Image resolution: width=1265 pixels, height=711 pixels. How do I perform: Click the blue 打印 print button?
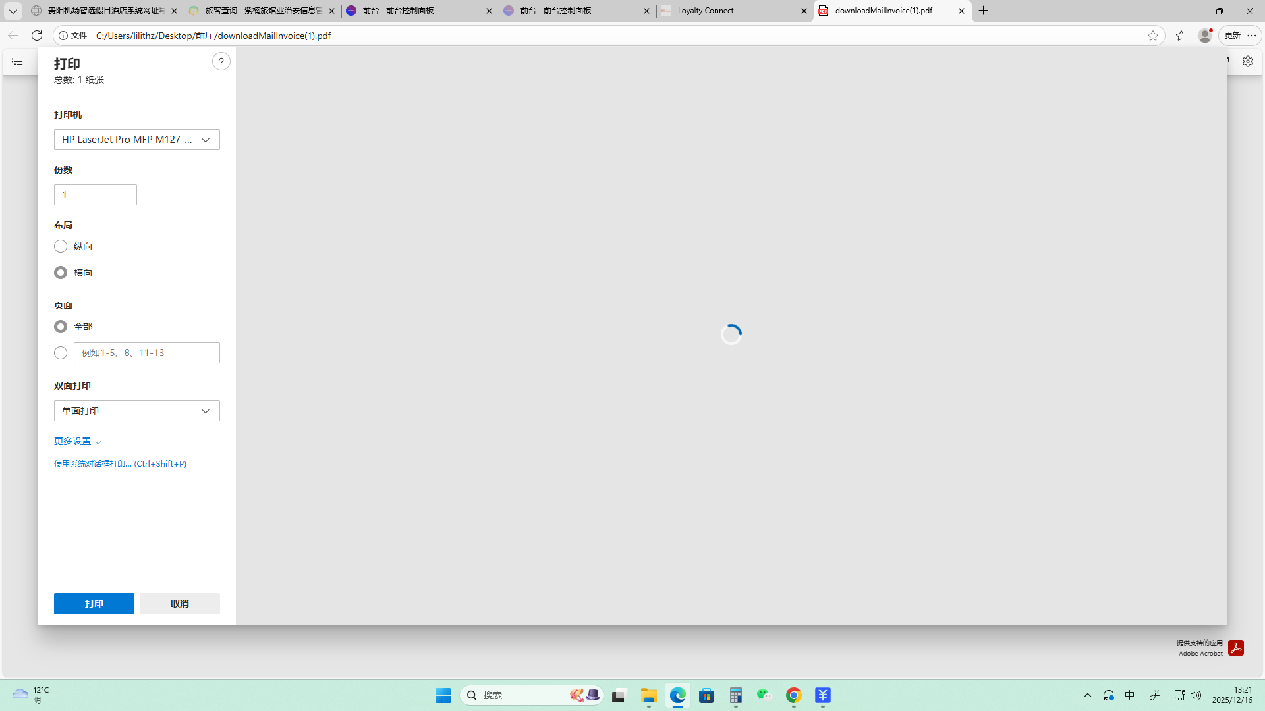coord(94,604)
